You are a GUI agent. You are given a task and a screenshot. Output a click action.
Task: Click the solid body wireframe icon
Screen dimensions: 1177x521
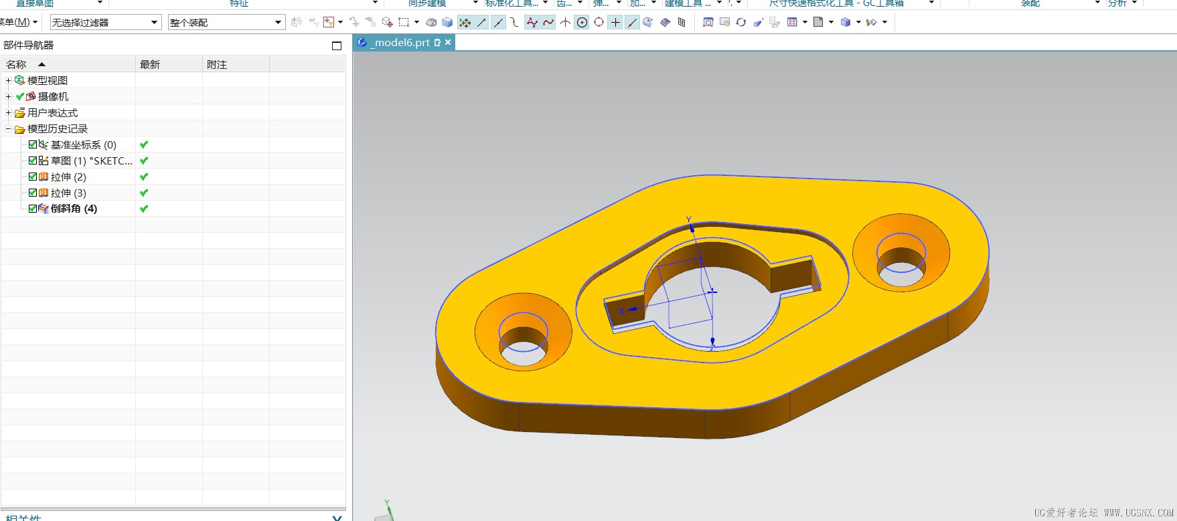(x=432, y=22)
